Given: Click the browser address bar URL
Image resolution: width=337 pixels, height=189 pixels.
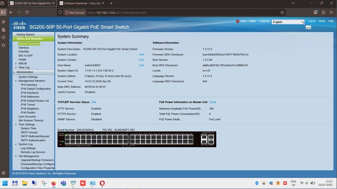Looking at the screenshot, I should (x=117, y=13).
